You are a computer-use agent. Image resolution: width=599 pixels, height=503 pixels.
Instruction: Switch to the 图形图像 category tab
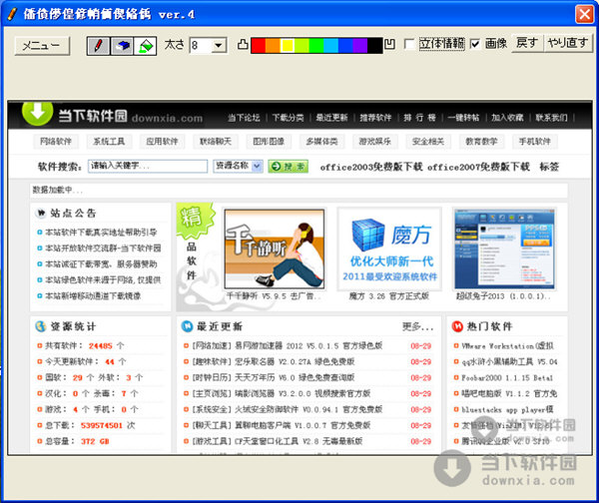[x=269, y=142]
